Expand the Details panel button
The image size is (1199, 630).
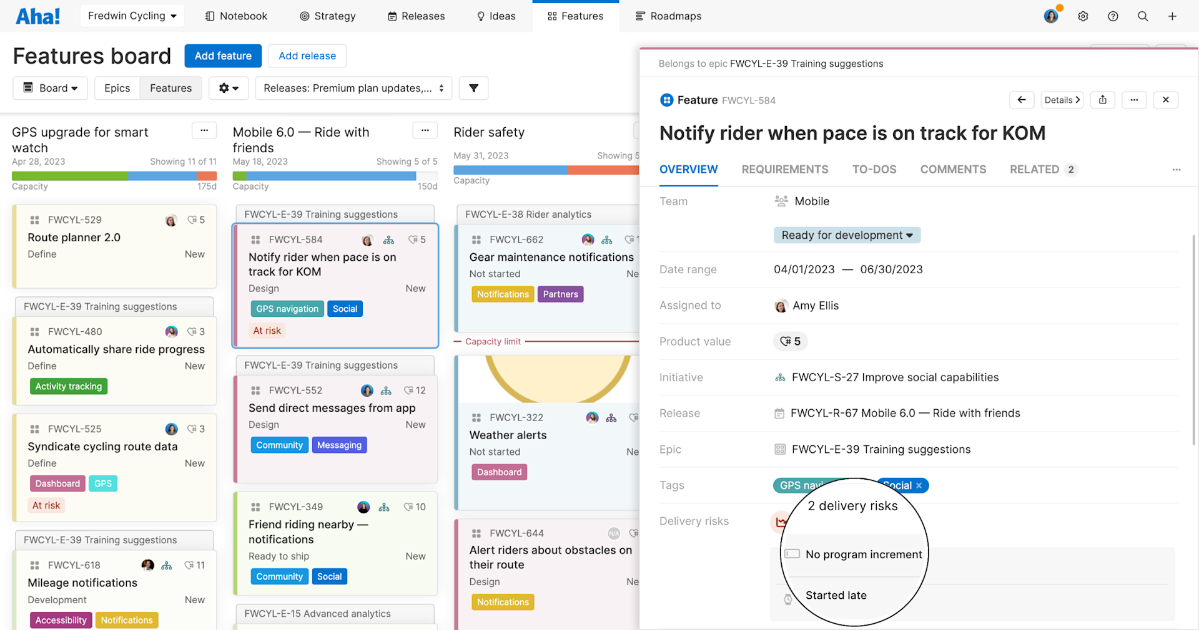click(x=1062, y=100)
